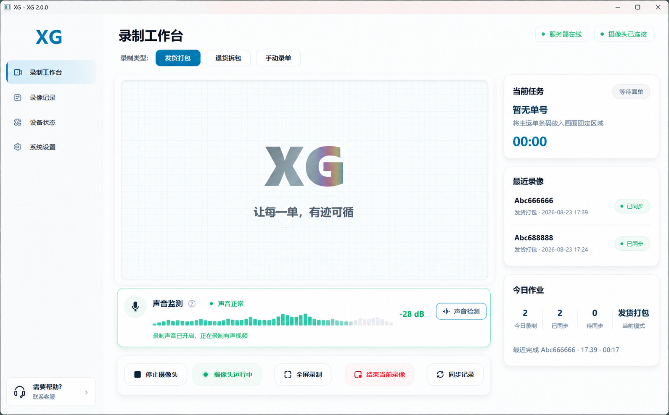The width and height of the screenshot is (669, 415).
Task: Go to 设备状态 in the sidebar
Action: point(51,122)
